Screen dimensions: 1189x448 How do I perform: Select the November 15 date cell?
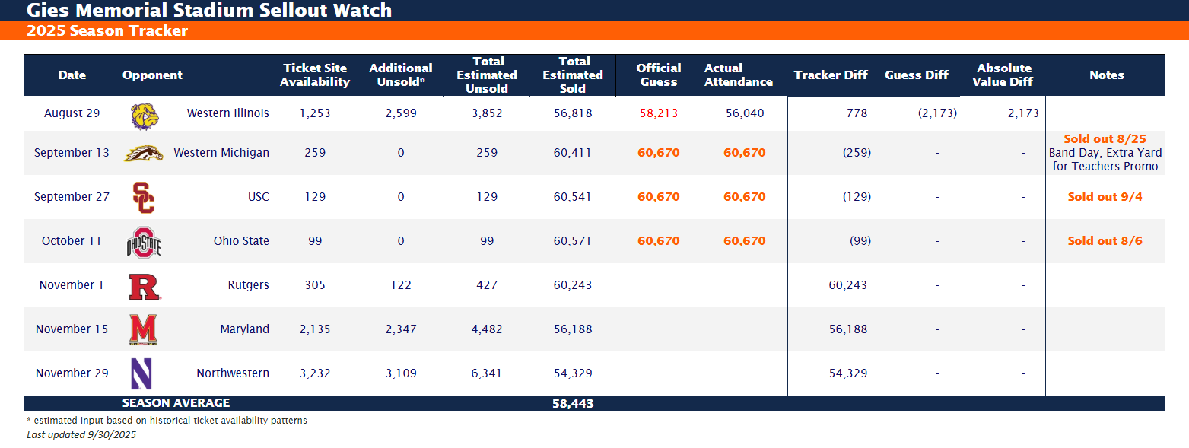[72, 329]
